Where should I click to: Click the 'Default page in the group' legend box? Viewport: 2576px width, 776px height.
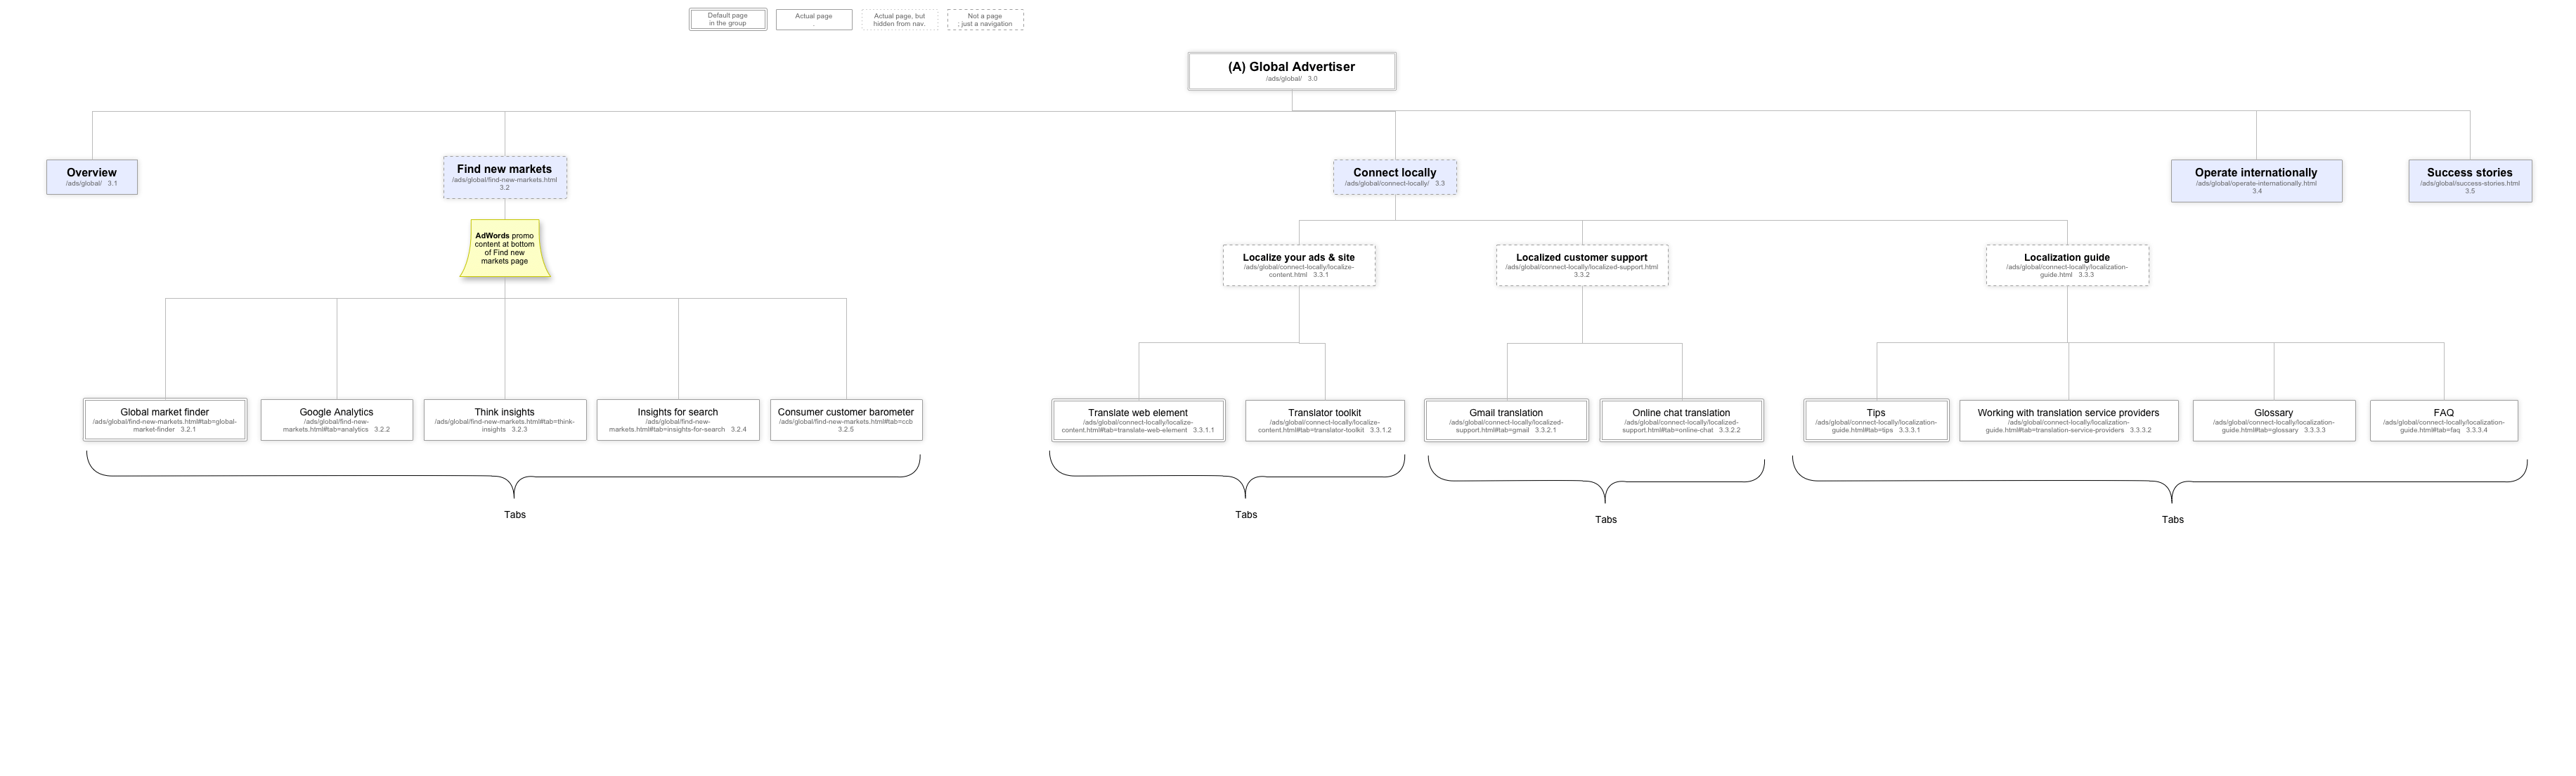coord(728,20)
